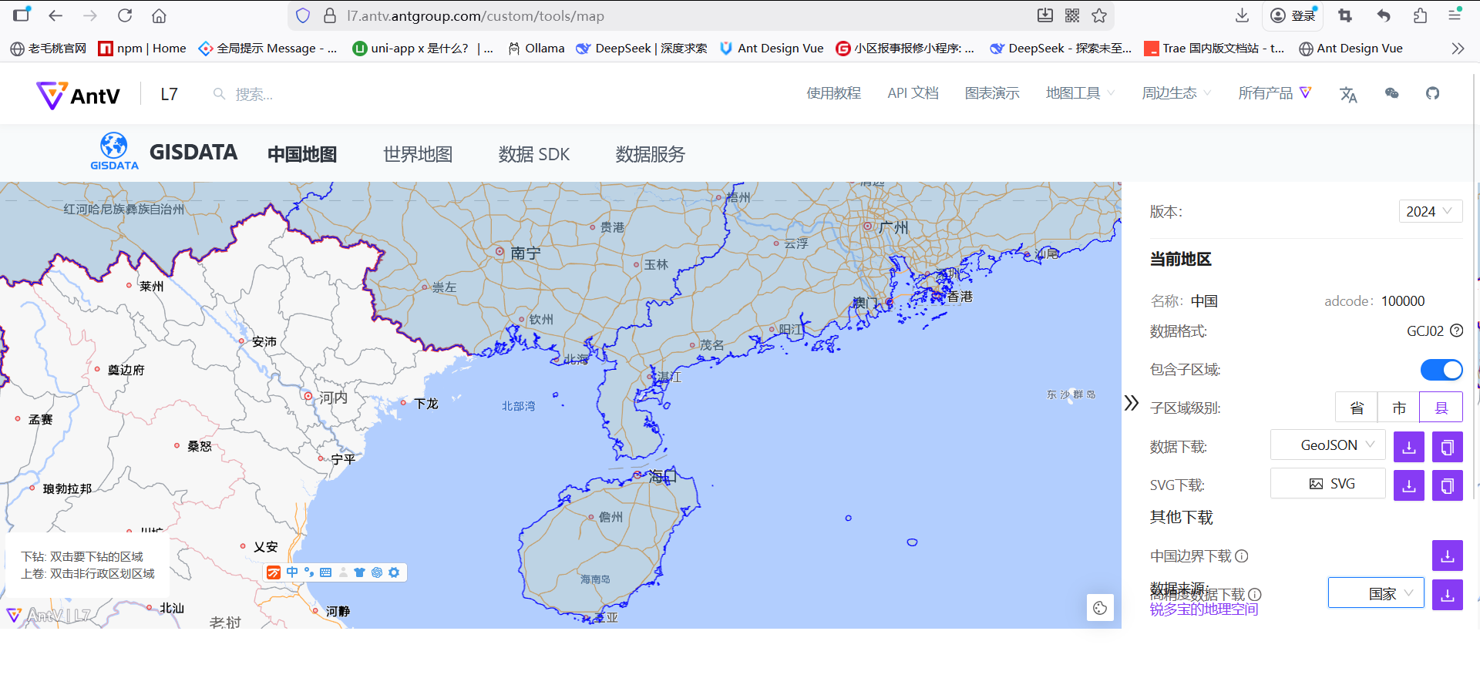
Task: Open the IME skin shirt icon
Action: [359, 572]
